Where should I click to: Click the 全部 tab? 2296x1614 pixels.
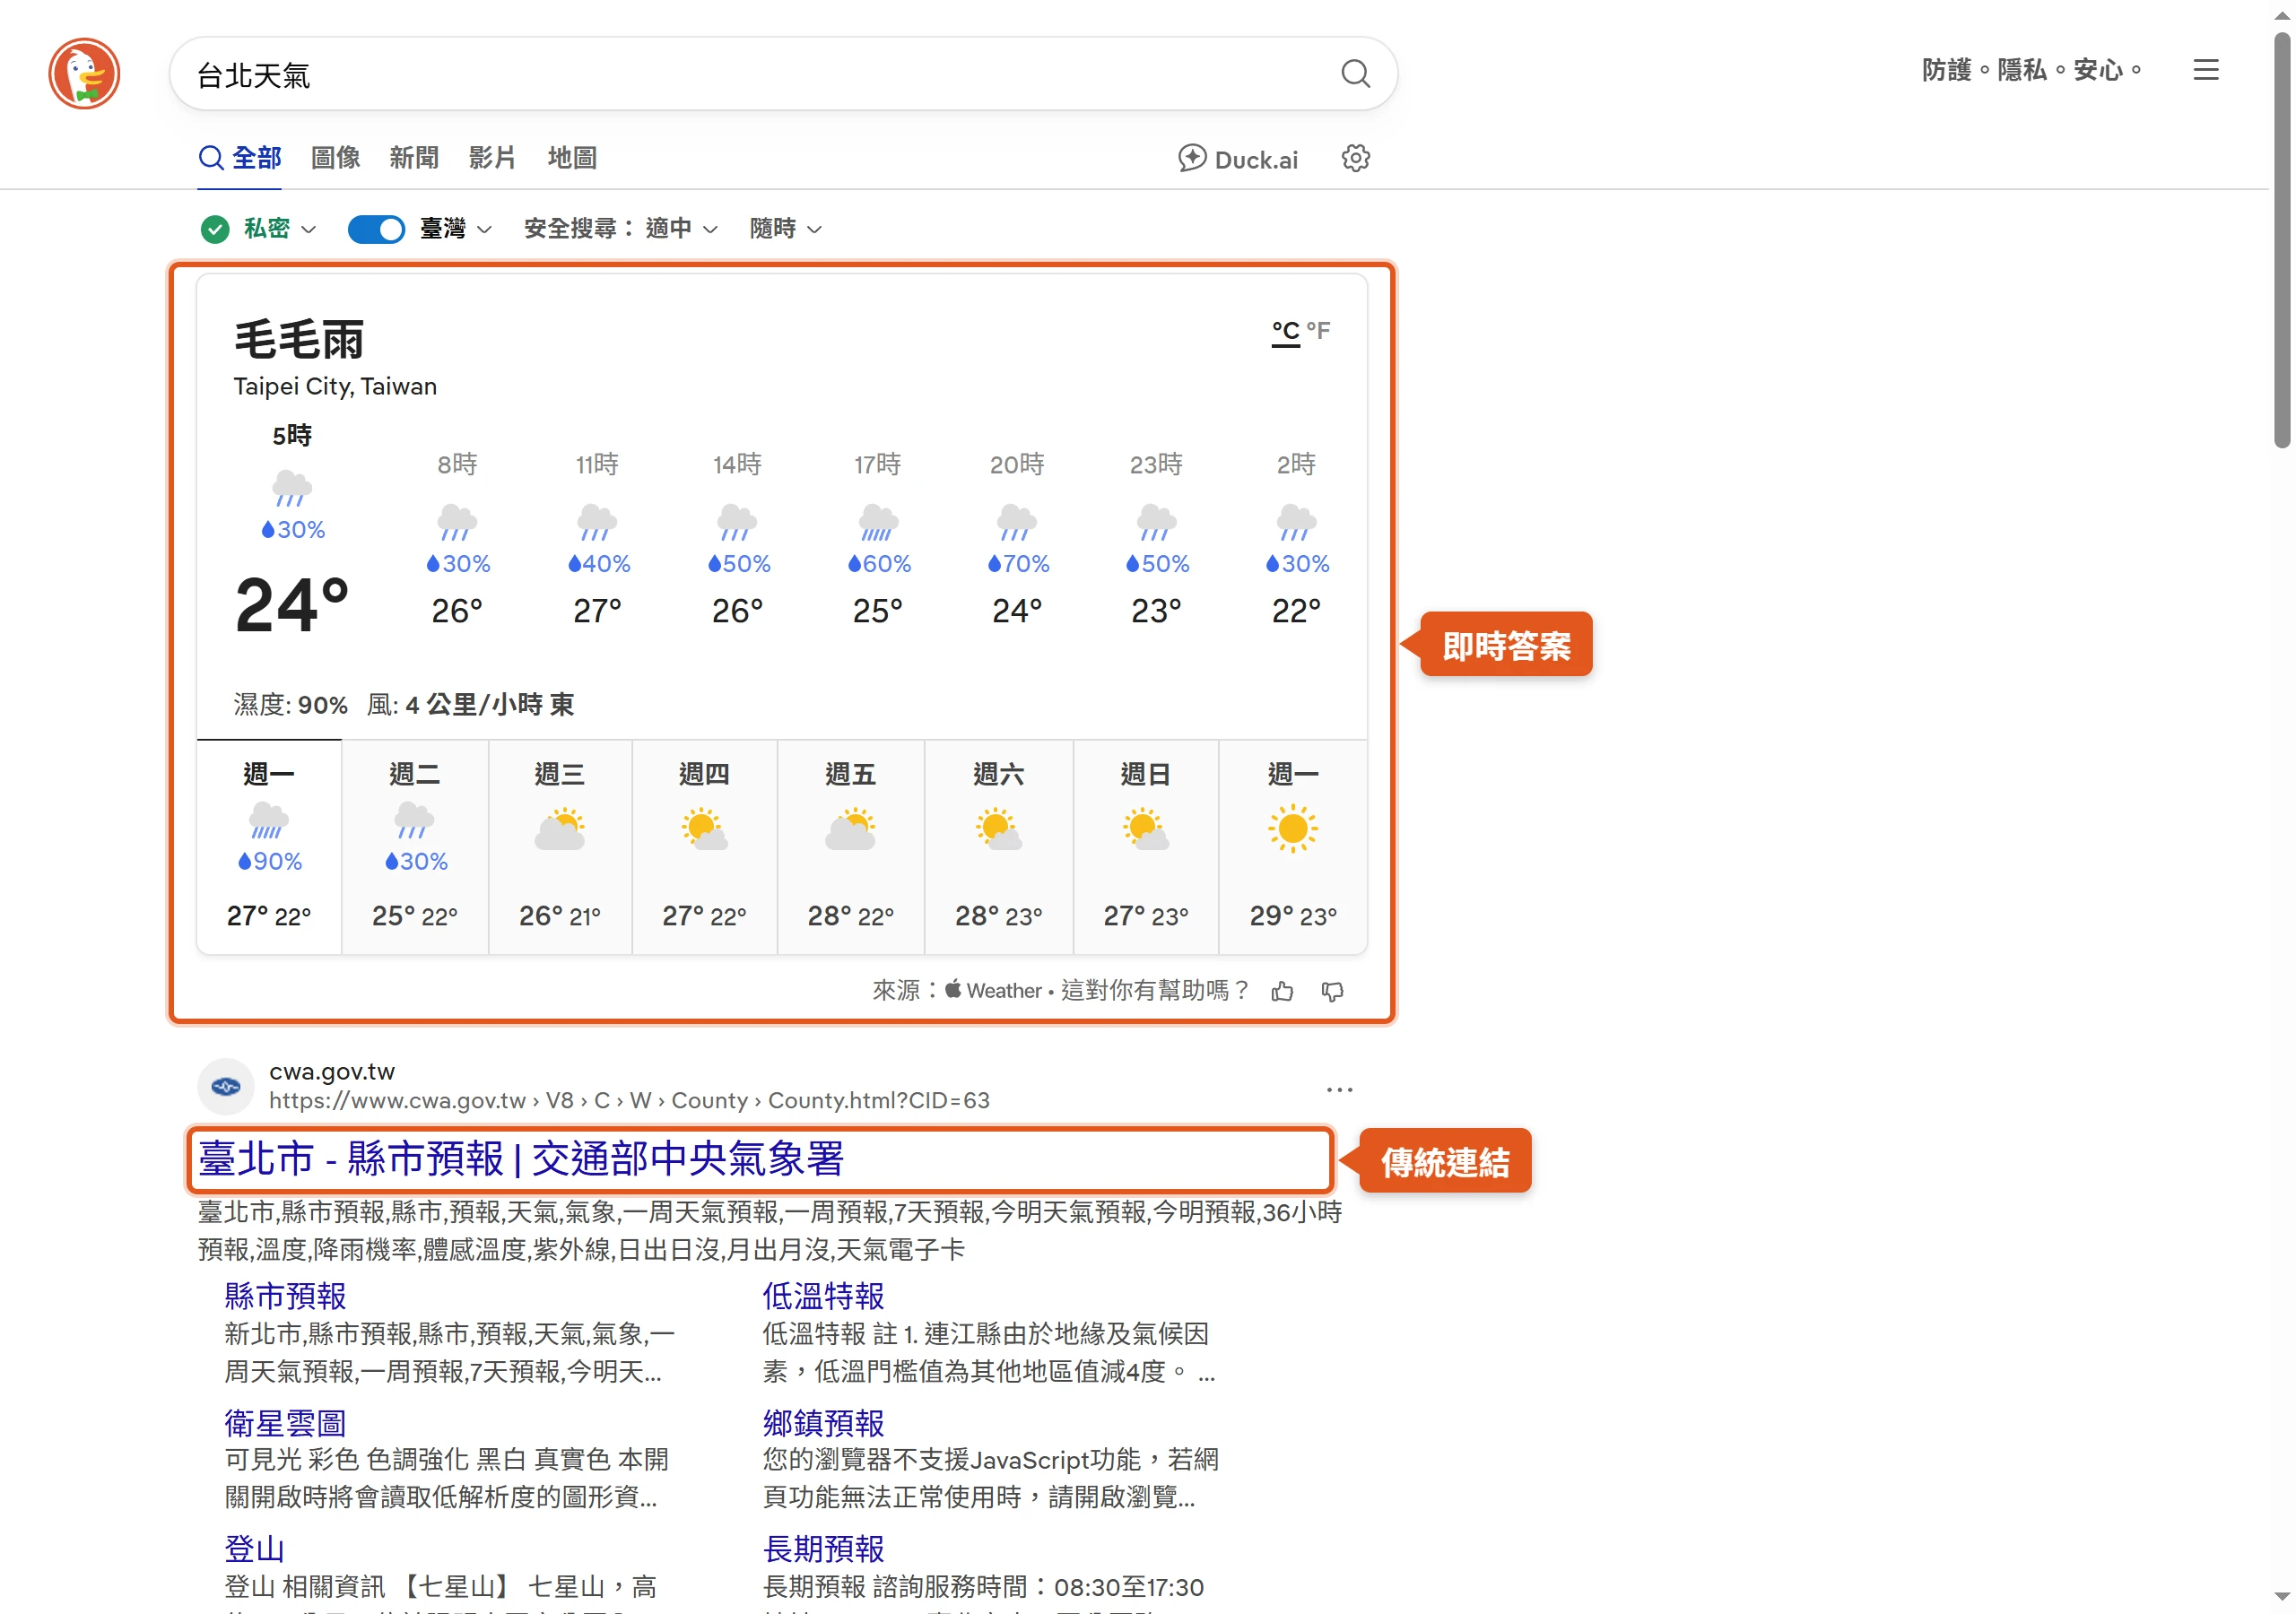click(240, 158)
